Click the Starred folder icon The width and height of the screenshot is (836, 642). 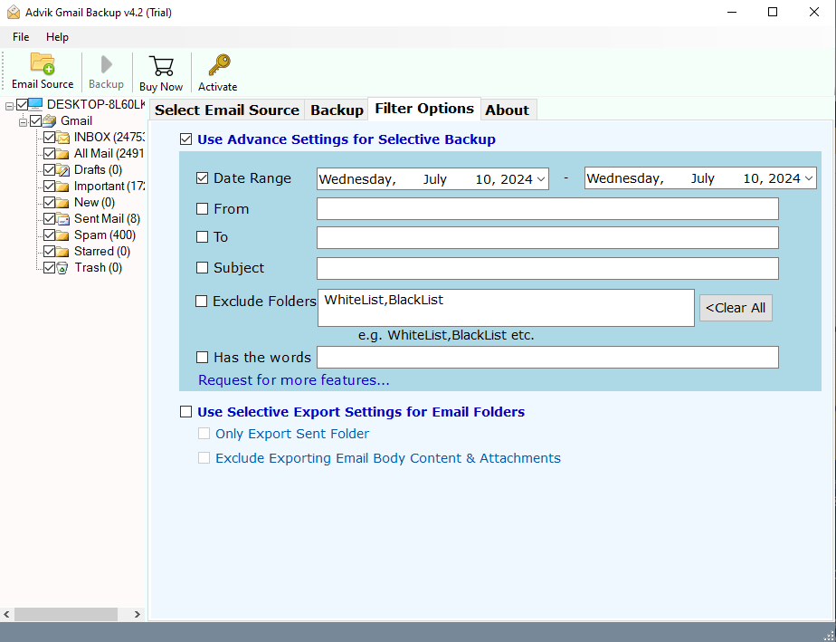pos(63,252)
